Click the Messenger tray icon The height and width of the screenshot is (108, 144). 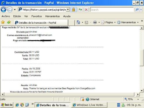123,105
